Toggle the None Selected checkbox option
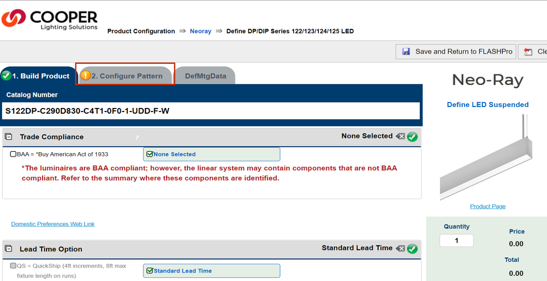547x281 pixels. [x=150, y=154]
